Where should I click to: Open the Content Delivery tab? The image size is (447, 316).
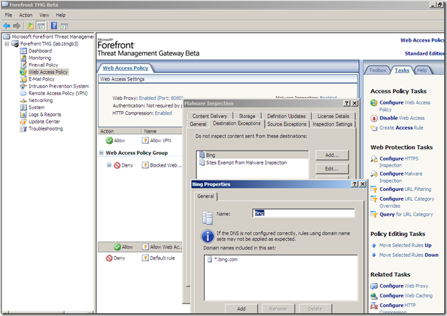click(210, 116)
